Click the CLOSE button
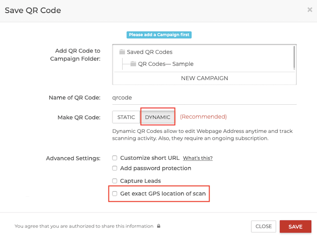Screen dimensions: 317x238 click(x=263, y=227)
